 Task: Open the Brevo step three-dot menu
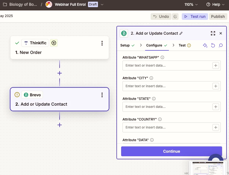pyautogui.click(x=102, y=95)
